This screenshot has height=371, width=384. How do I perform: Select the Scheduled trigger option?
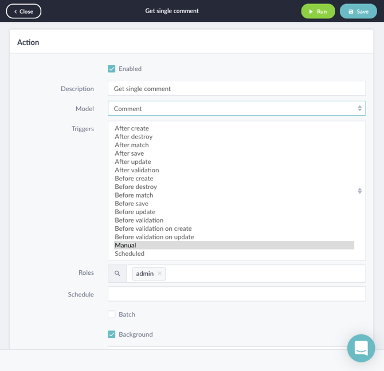click(130, 254)
